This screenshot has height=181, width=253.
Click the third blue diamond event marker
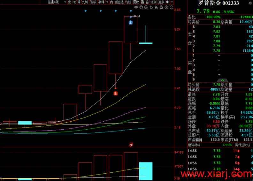(x=116, y=11)
